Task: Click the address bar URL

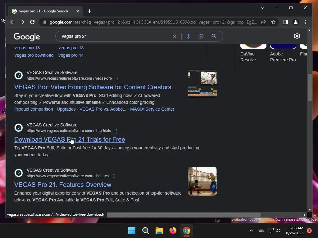Action: (153, 22)
